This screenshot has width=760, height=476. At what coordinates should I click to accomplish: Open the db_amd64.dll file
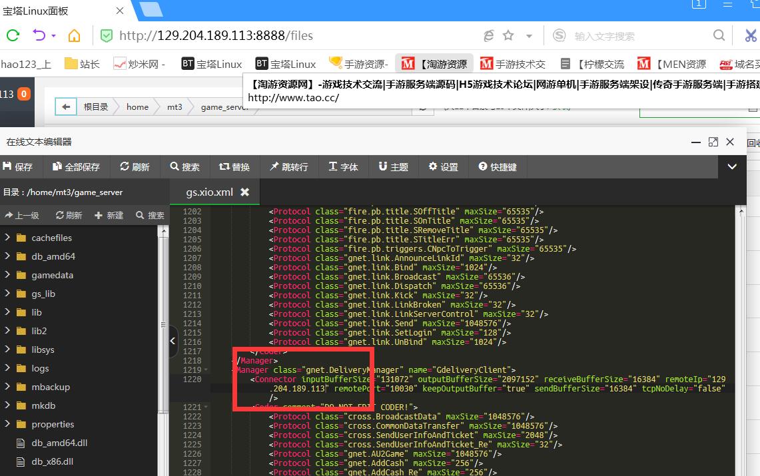[59, 443]
